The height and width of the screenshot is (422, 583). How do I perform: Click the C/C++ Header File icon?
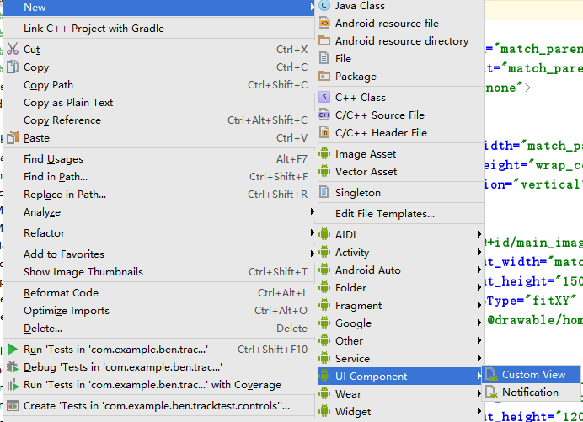(x=324, y=133)
